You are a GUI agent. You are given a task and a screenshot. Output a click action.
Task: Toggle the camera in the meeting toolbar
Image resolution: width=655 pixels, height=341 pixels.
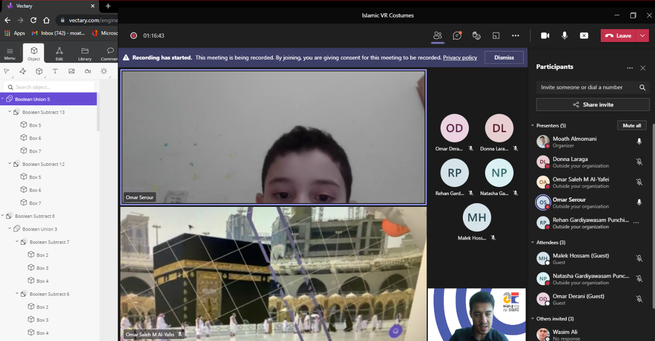click(x=545, y=35)
